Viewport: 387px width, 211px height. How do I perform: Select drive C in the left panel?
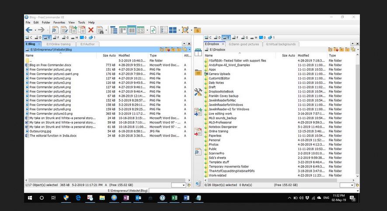coord(29,37)
